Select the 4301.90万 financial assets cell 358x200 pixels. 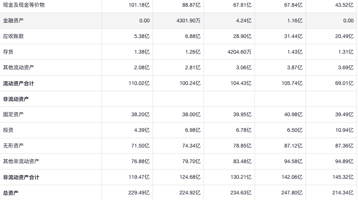coord(188,21)
